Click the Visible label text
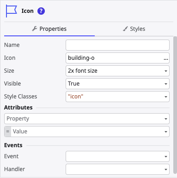The width and height of the screenshot is (177, 178). 12,84
